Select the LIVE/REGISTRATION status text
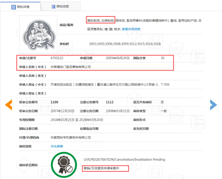 pyautogui.click(x=124, y=159)
